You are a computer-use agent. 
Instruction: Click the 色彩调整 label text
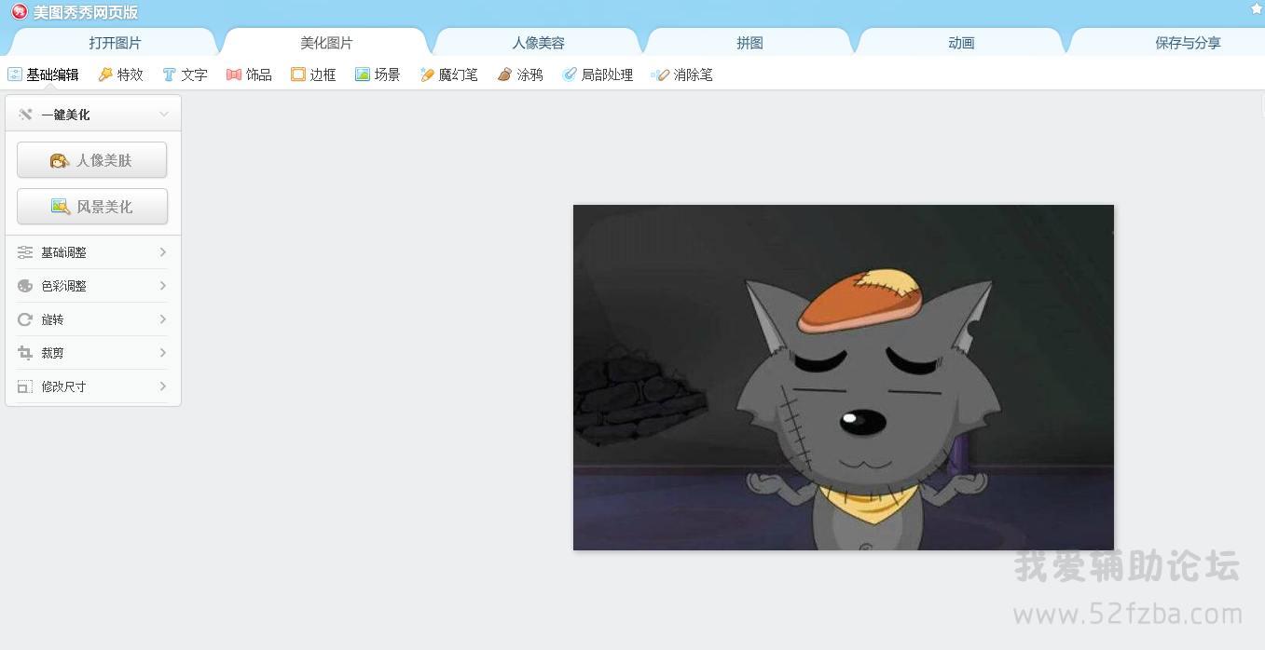[64, 286]
